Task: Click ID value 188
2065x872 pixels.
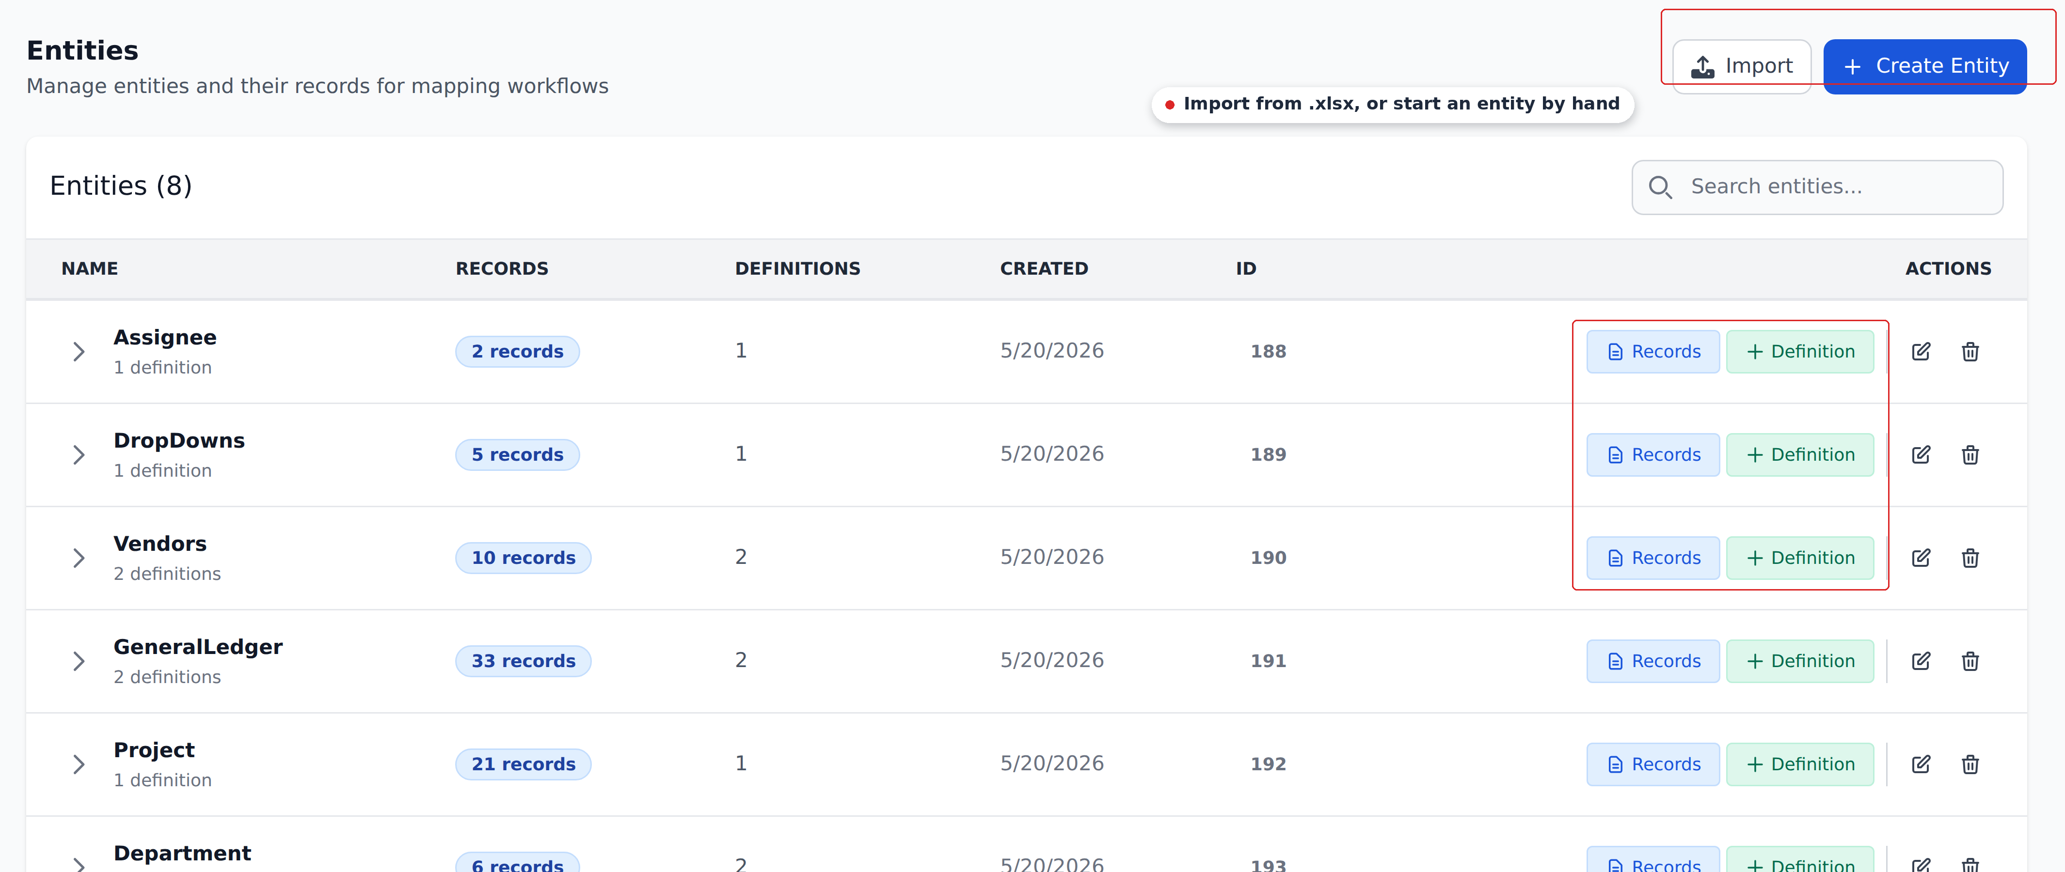Action: (1268, 351)
